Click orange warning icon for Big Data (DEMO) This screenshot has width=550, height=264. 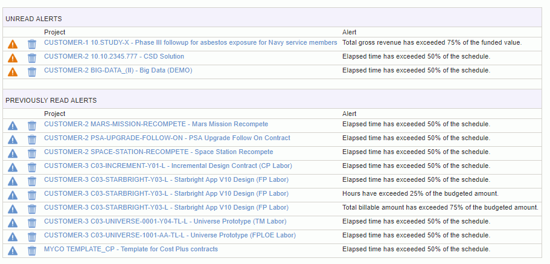point(13,72)
